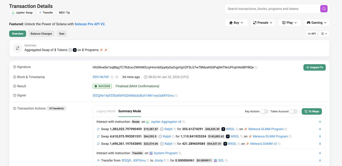Expand the 1,690,361.197543895 swap row
This screenshot has height=166, width=342.
320,144
